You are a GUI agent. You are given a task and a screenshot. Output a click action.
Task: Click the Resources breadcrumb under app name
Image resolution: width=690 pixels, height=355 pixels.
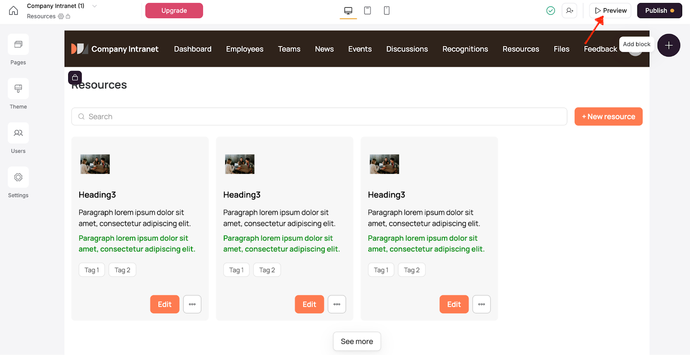coord(41,16)
